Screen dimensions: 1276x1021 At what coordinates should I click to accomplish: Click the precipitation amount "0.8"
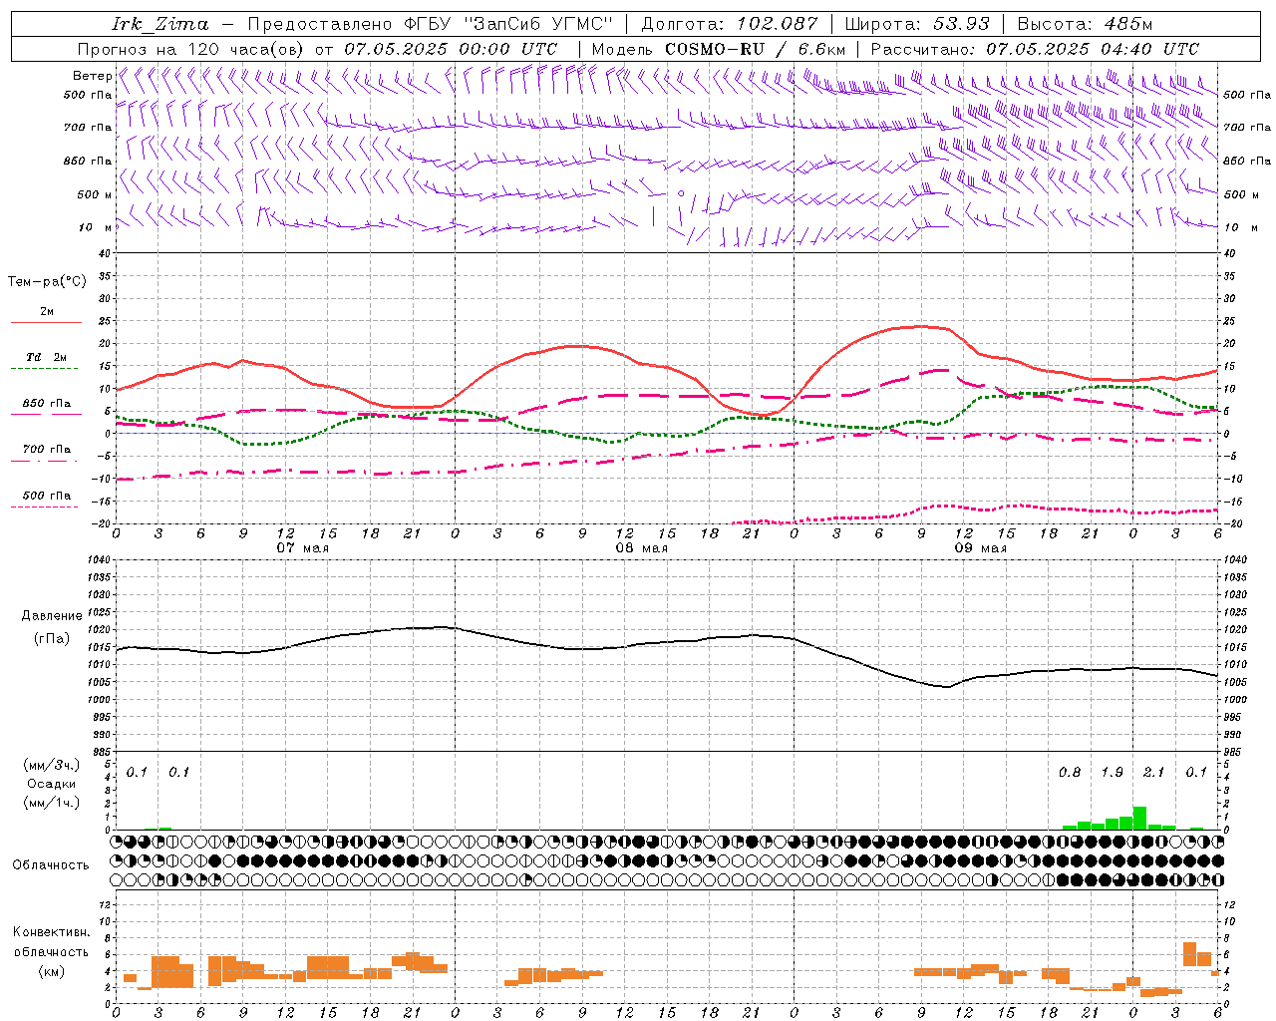point(1070,772)
